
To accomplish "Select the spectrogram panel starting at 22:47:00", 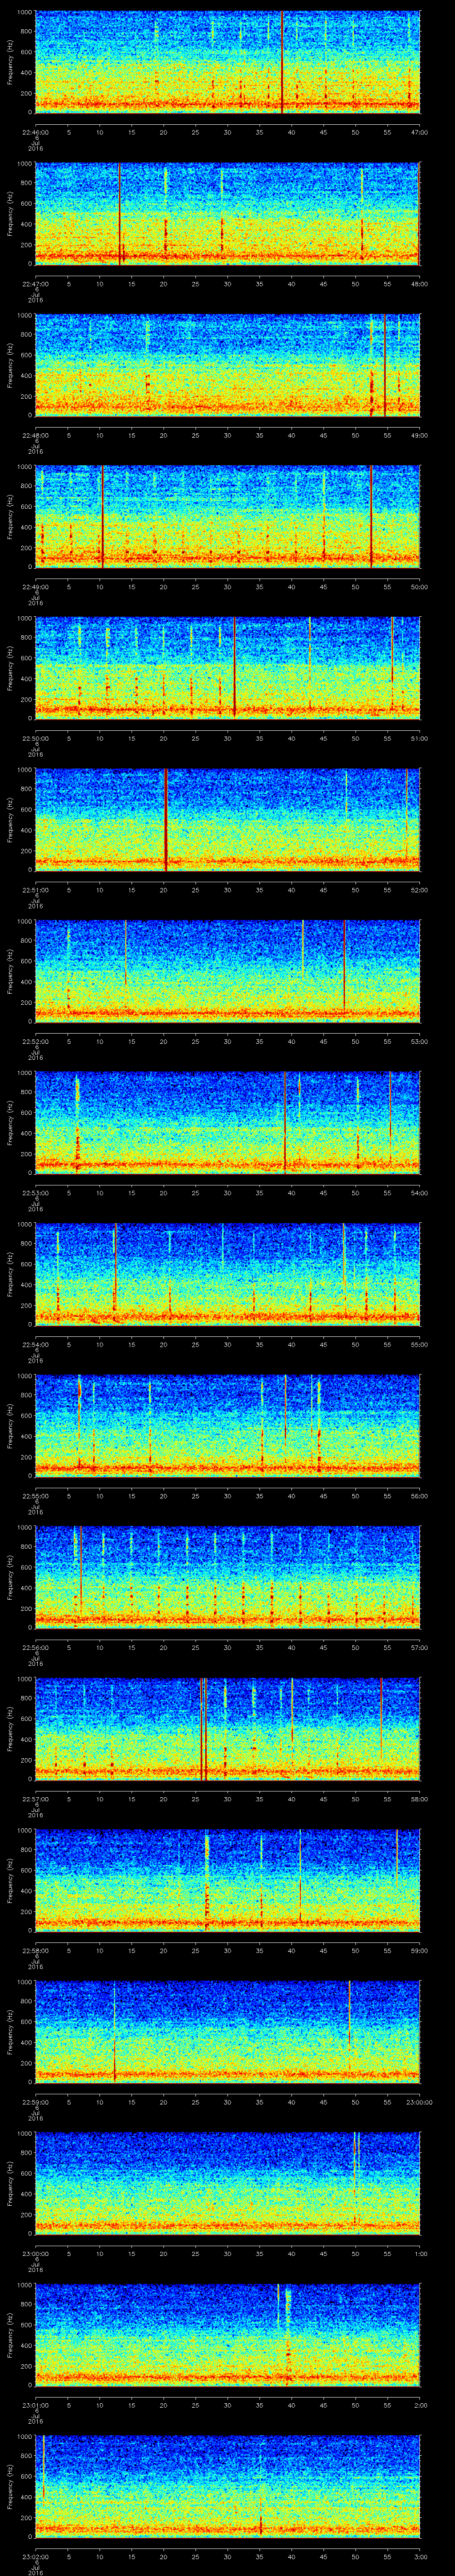I will click(x=228, y=214).
